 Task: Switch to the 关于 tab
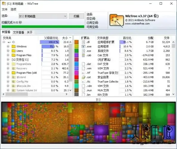point(29,32)
